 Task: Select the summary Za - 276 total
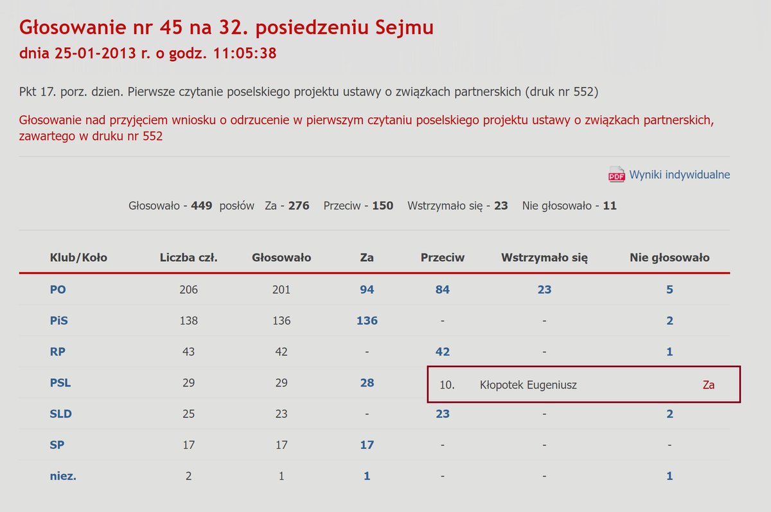287,206
